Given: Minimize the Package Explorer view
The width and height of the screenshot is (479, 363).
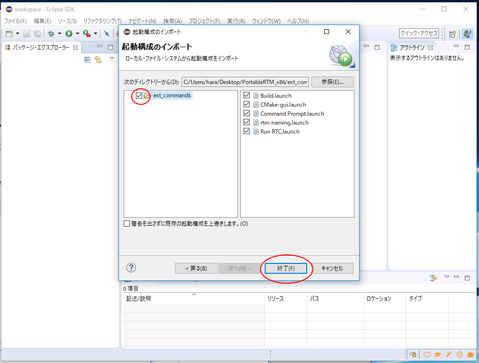Looking at the screenshot, I should pos(100,47).
